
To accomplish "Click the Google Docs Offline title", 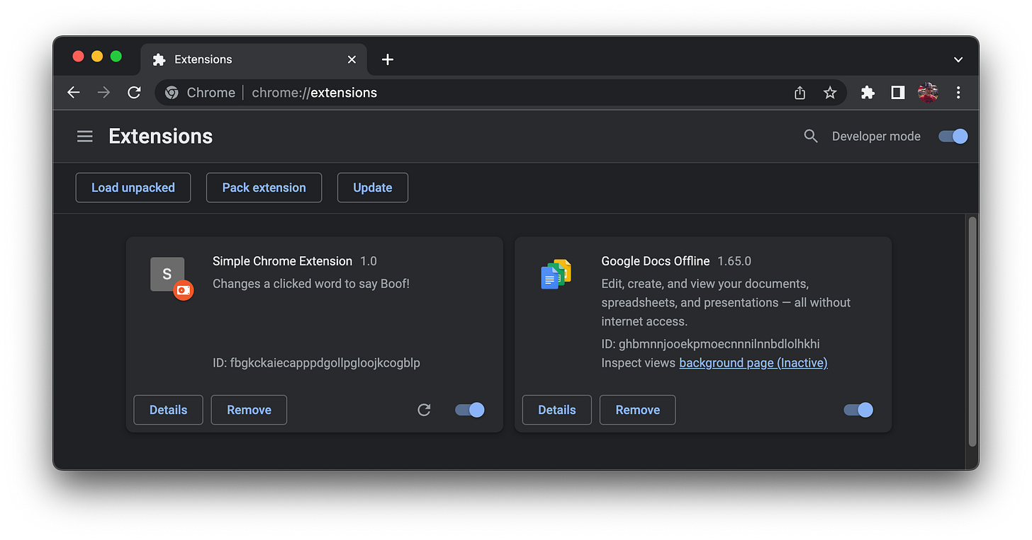I will [x=656, y=261].
